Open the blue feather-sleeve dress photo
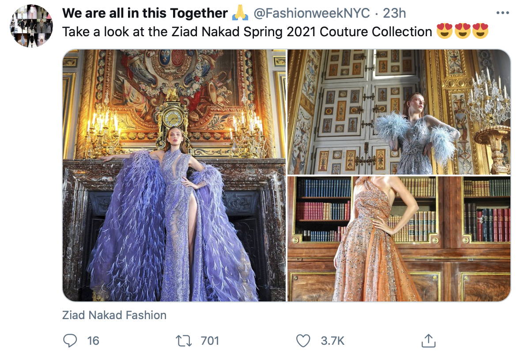 tap(399, 112)
